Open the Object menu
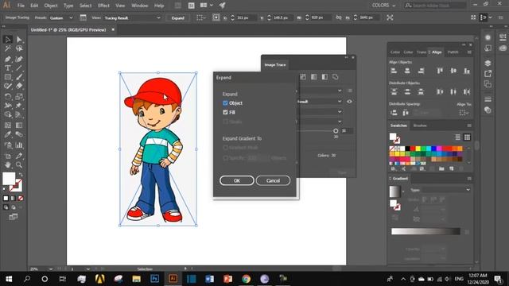The image size is (509, 286). 51,6
